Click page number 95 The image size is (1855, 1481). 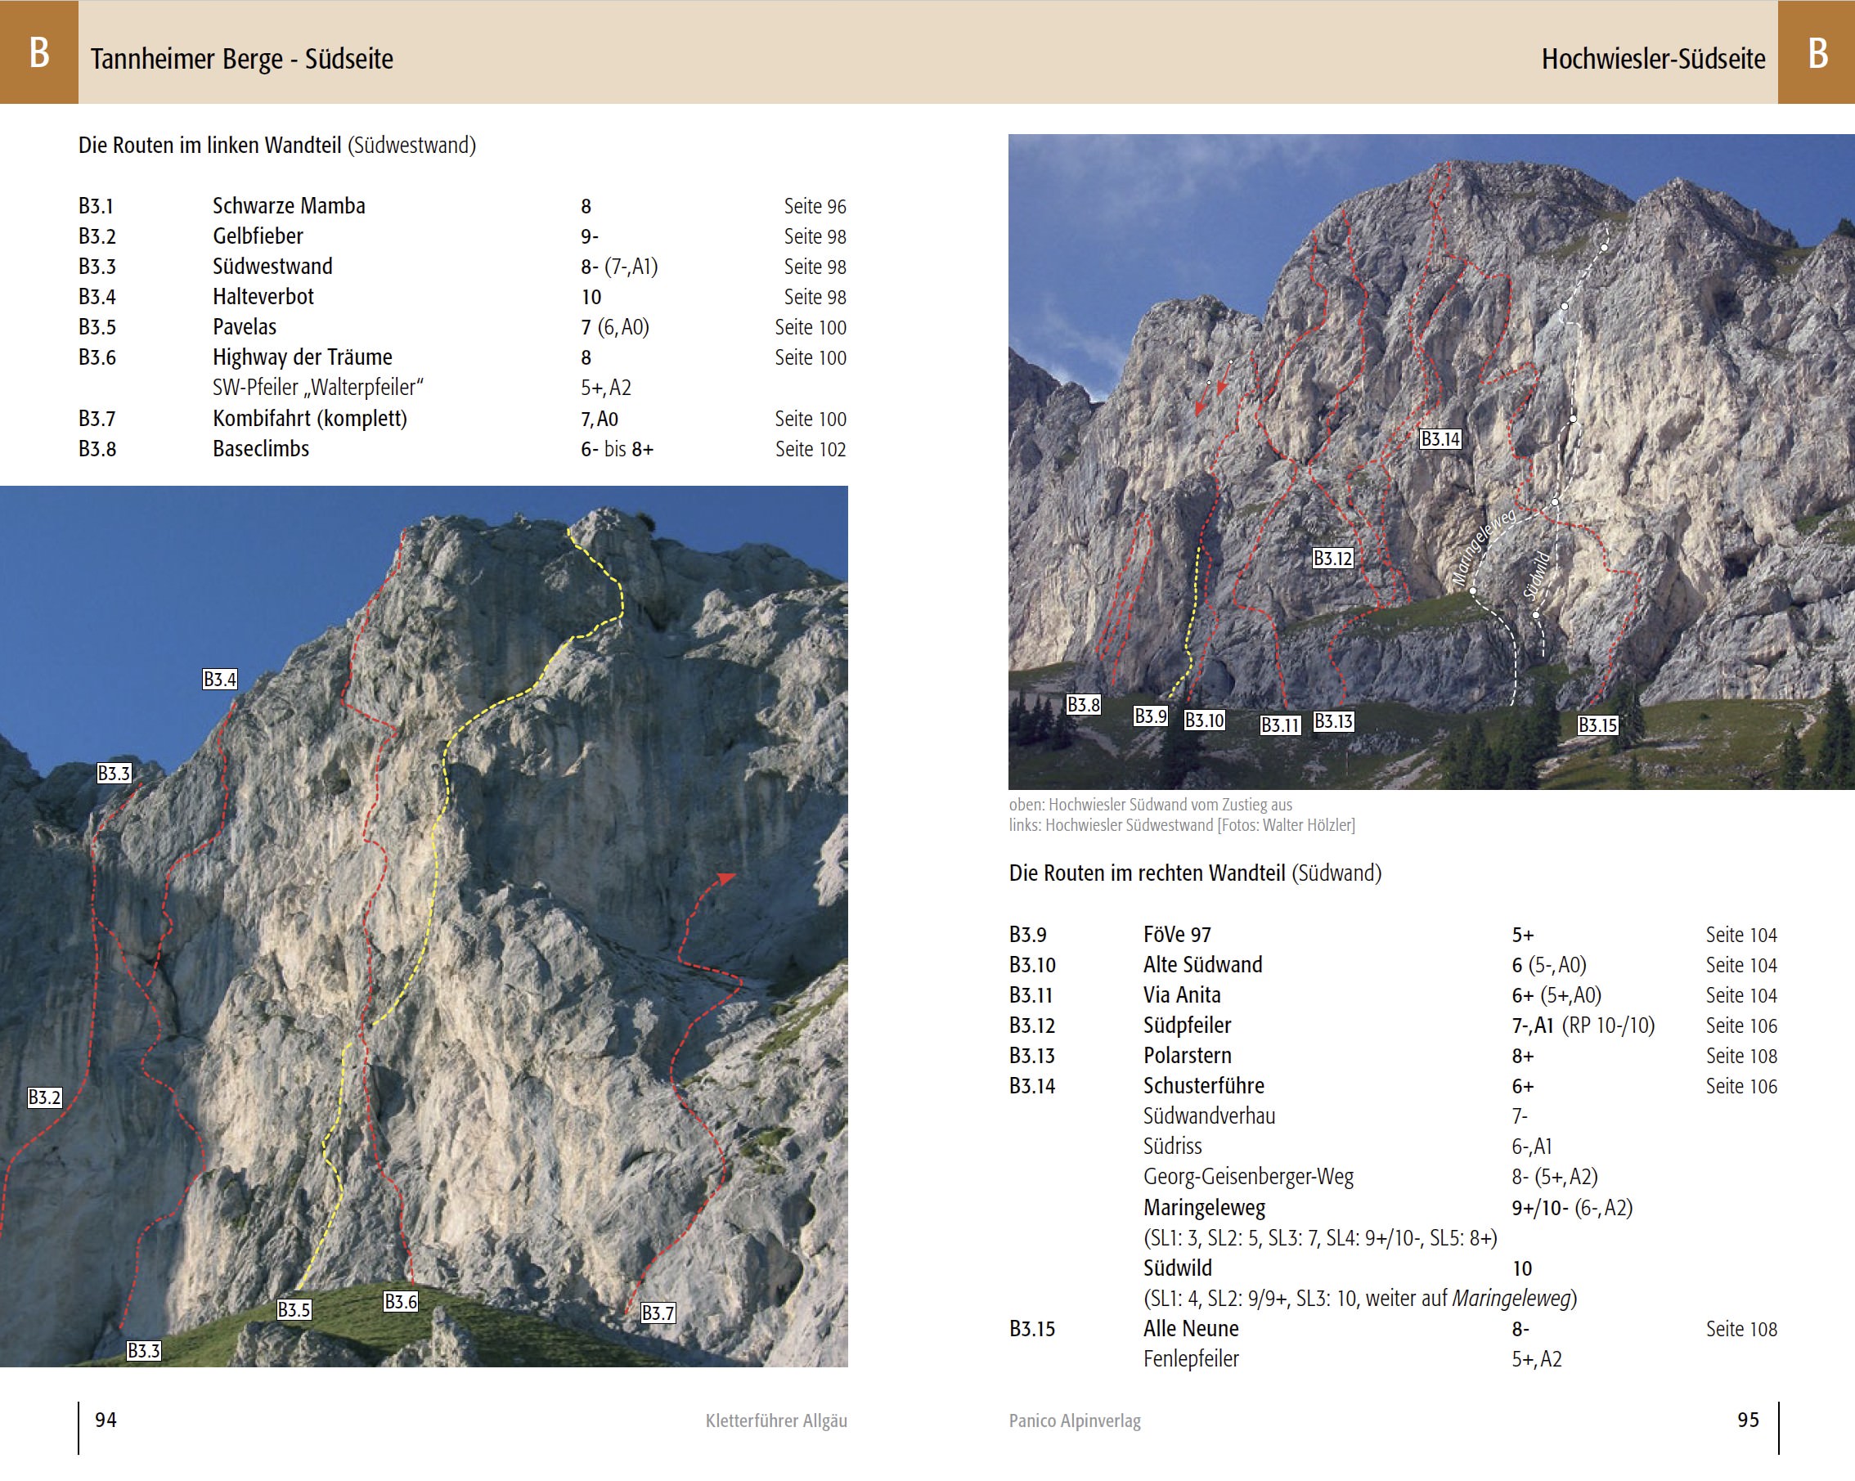[1749, 1420]
